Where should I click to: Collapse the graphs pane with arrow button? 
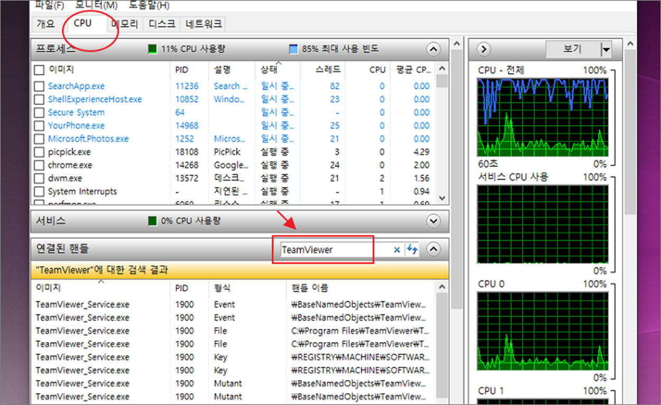484,49
